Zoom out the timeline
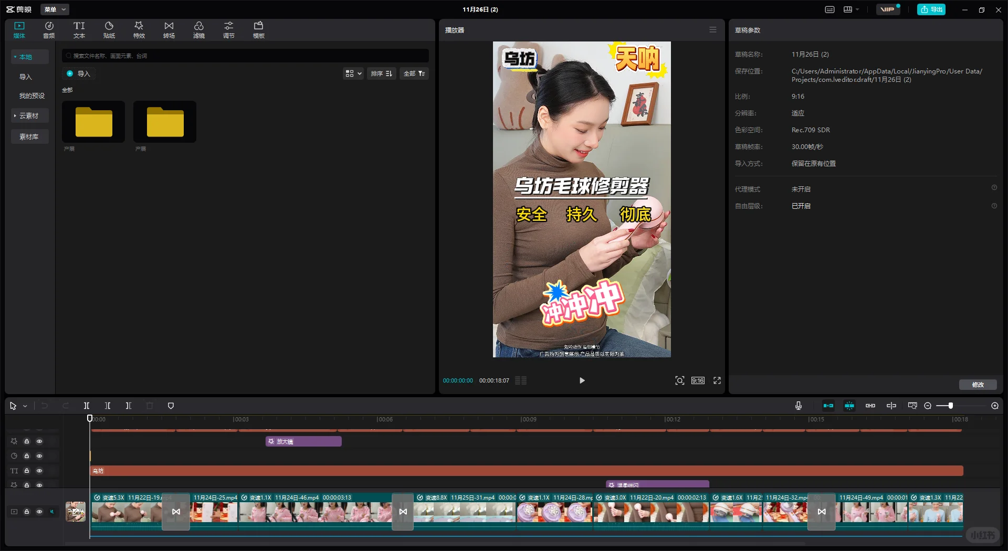 928,406
